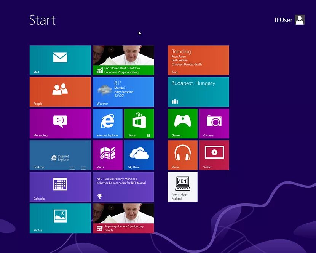316x253 pixels.
Task: Click the Leah Remini trending topic
Action: pyautogui.click(x=180, y=60)
